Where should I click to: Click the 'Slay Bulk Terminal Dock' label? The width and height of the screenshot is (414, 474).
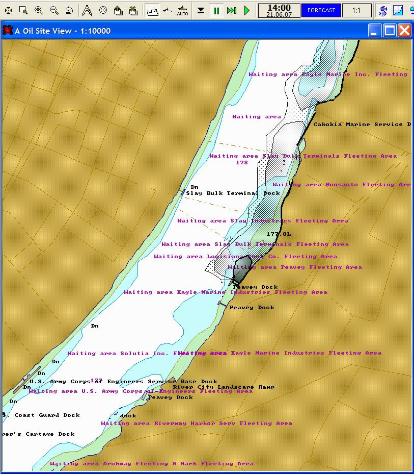pyautogui.click(x=233, y=193)
